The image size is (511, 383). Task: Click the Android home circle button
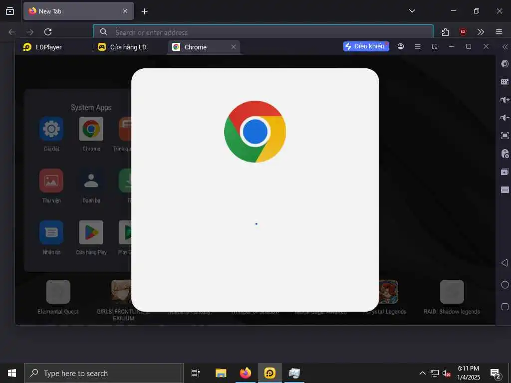tap(505, 285)
